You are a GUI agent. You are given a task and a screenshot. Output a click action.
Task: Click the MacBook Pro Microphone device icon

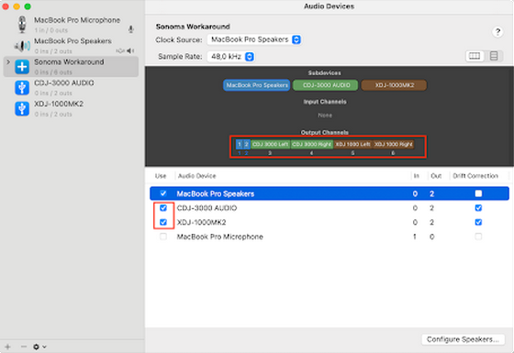pyautogui.click(x=22, y=25)
